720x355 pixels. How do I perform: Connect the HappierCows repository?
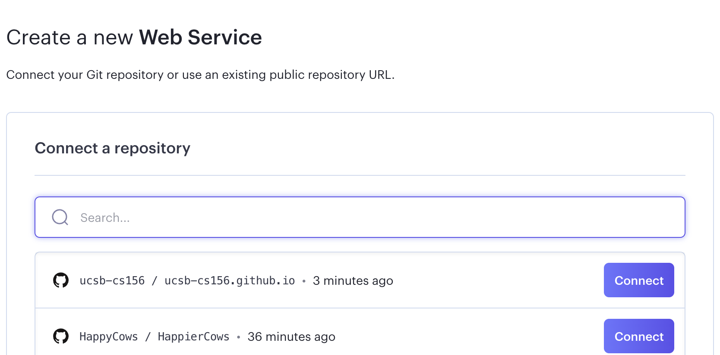point(639,336)
